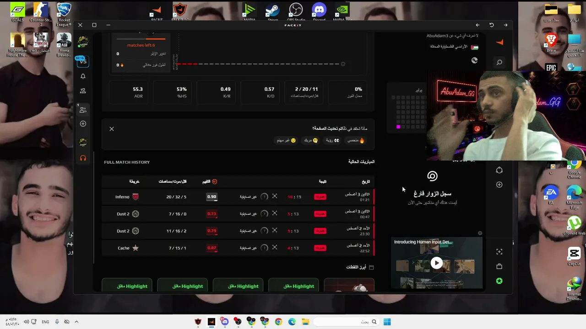586x329 pixels.
Task: Click the plus circle in right sidebar
Action: tap(499, 185)
